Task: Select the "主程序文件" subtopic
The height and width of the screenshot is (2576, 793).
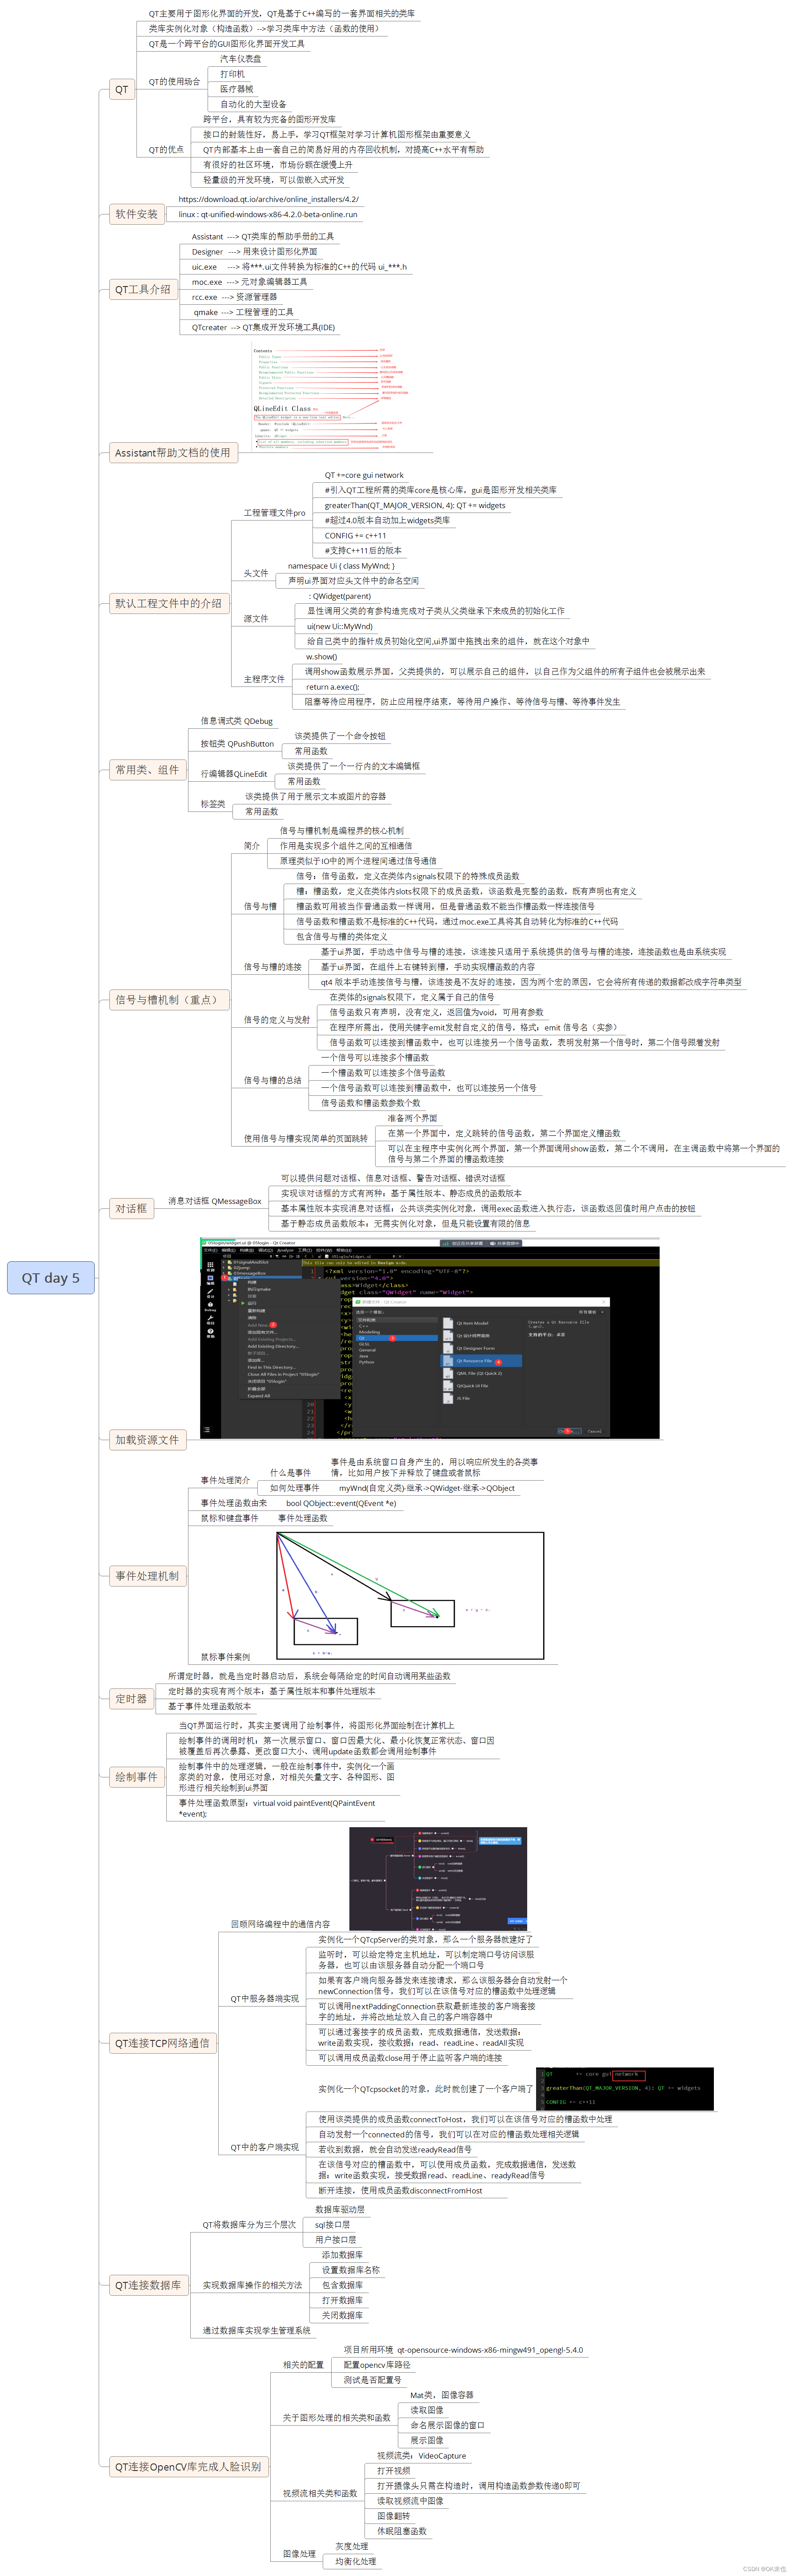Action: pyautogui.click(x=264, y=679)
